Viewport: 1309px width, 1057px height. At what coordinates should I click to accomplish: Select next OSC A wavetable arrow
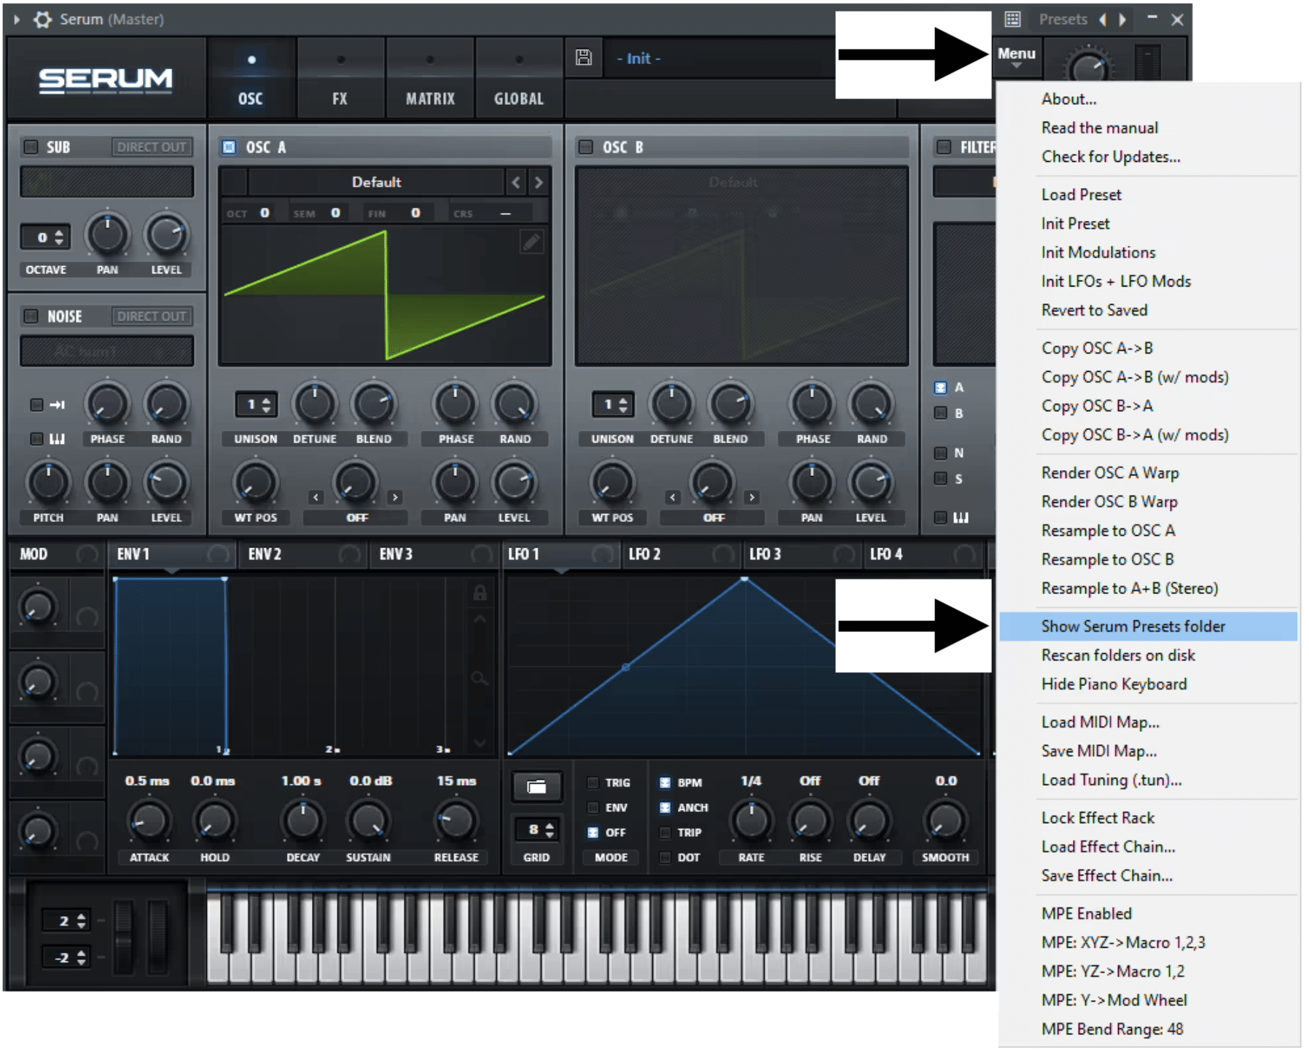[539, 182]
